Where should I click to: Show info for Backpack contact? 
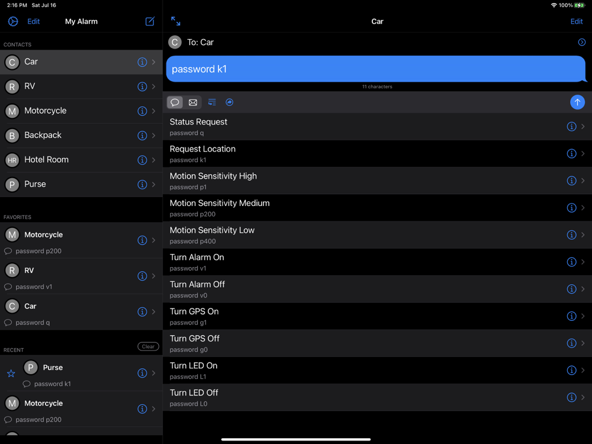142,136
